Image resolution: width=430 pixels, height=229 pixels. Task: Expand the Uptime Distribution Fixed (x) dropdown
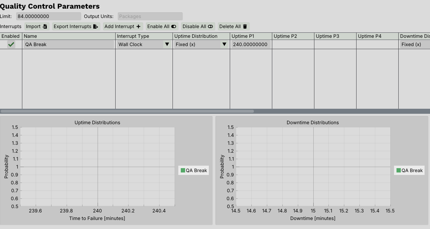pos(224,44)
